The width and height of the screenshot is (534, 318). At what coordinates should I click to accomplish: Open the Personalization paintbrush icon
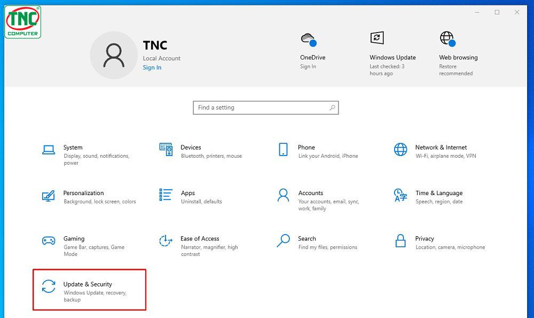(49, 195)
